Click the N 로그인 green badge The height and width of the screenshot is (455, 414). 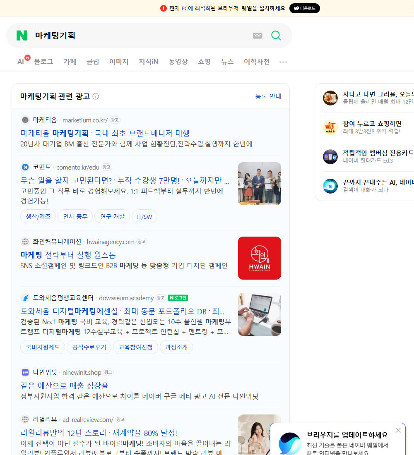[178, 298]
